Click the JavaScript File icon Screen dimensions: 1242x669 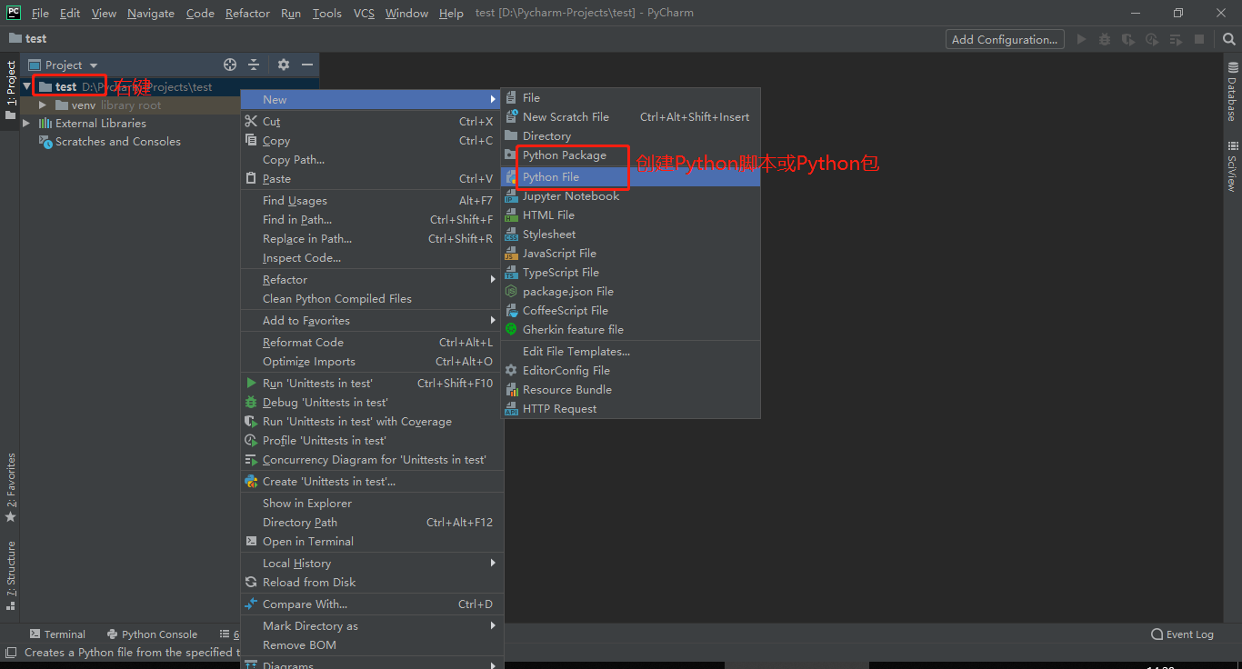pos(511,254)
